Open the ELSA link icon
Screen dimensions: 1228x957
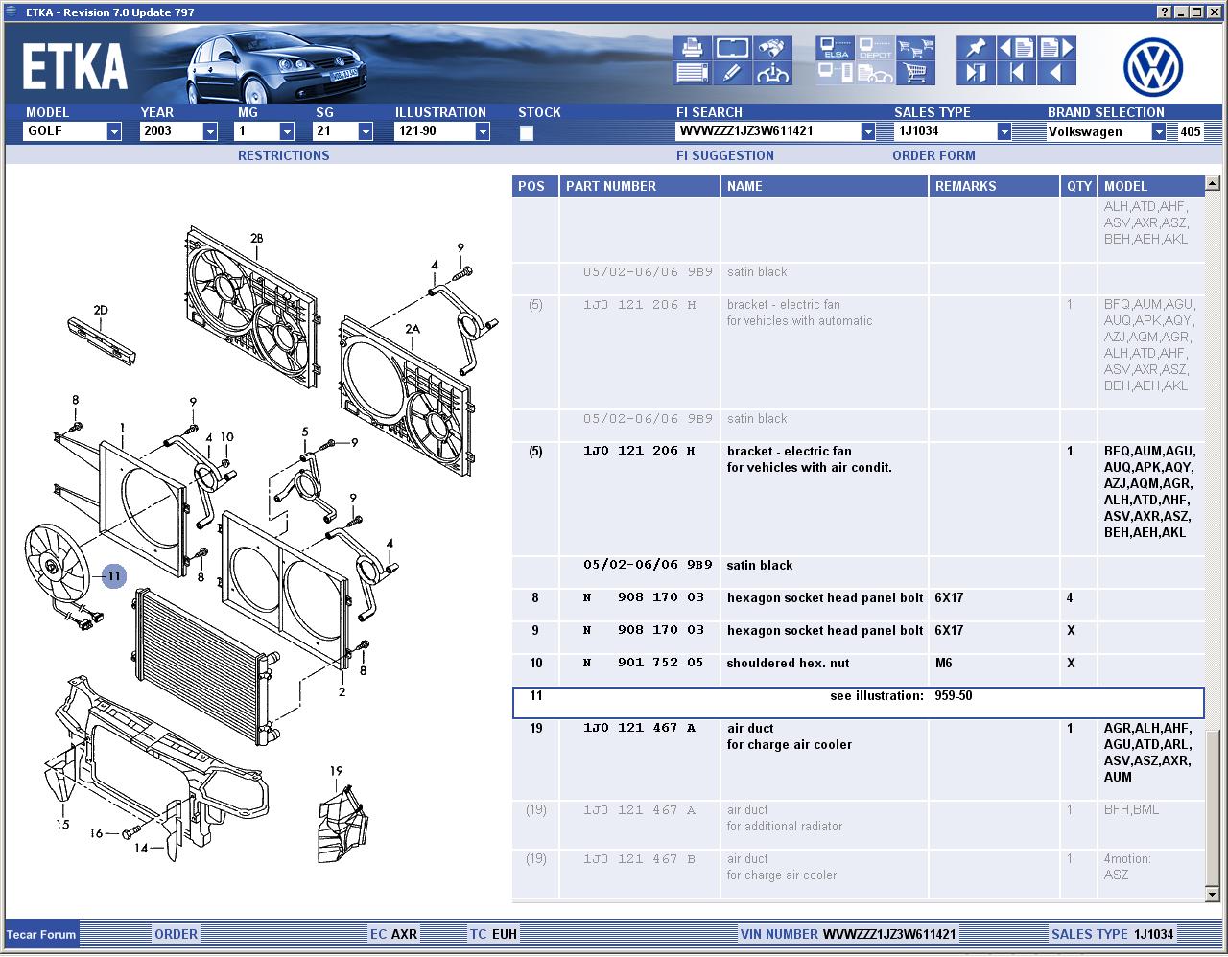835,48
